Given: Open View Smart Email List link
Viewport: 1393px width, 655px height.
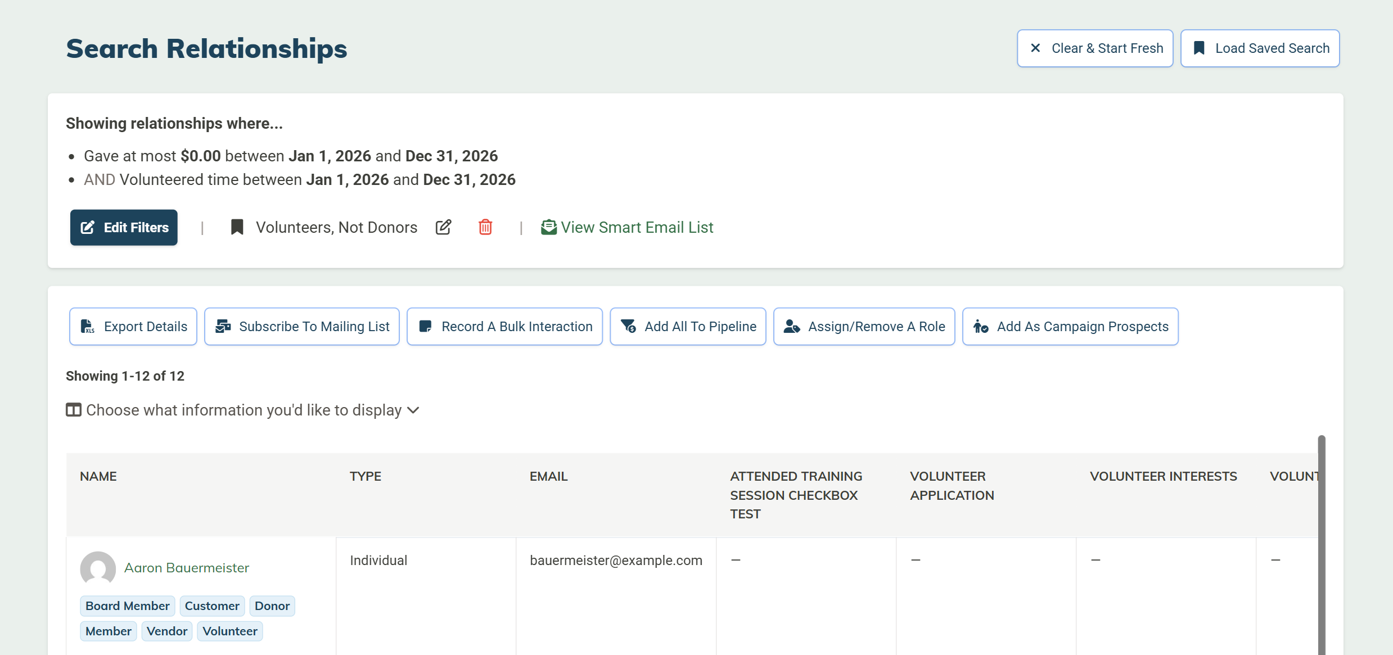Looking at the screenshot, I should click(x=637, y=227).
